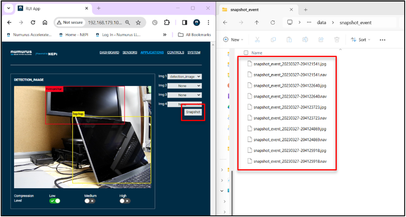The image size is (406, 217).
Task: Open the APPLICATIONS menu
Action: 152,52
